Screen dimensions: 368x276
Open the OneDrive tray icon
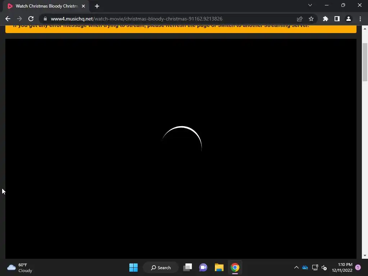tap(305, 267)
